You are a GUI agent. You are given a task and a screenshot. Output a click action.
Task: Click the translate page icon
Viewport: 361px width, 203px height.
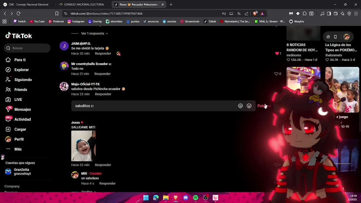239,14
